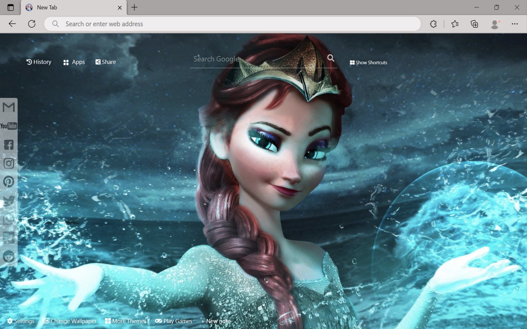Open the Favorites star icon

[x=455, y=24]
